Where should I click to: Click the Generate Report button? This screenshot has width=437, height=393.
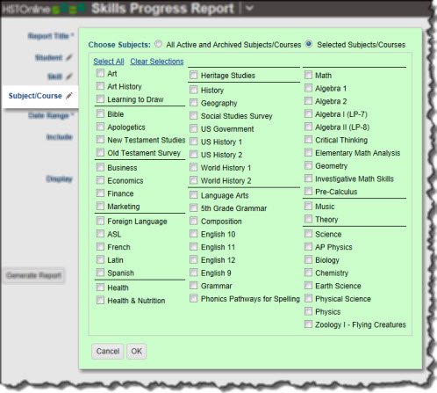click(x=34, y=275)
